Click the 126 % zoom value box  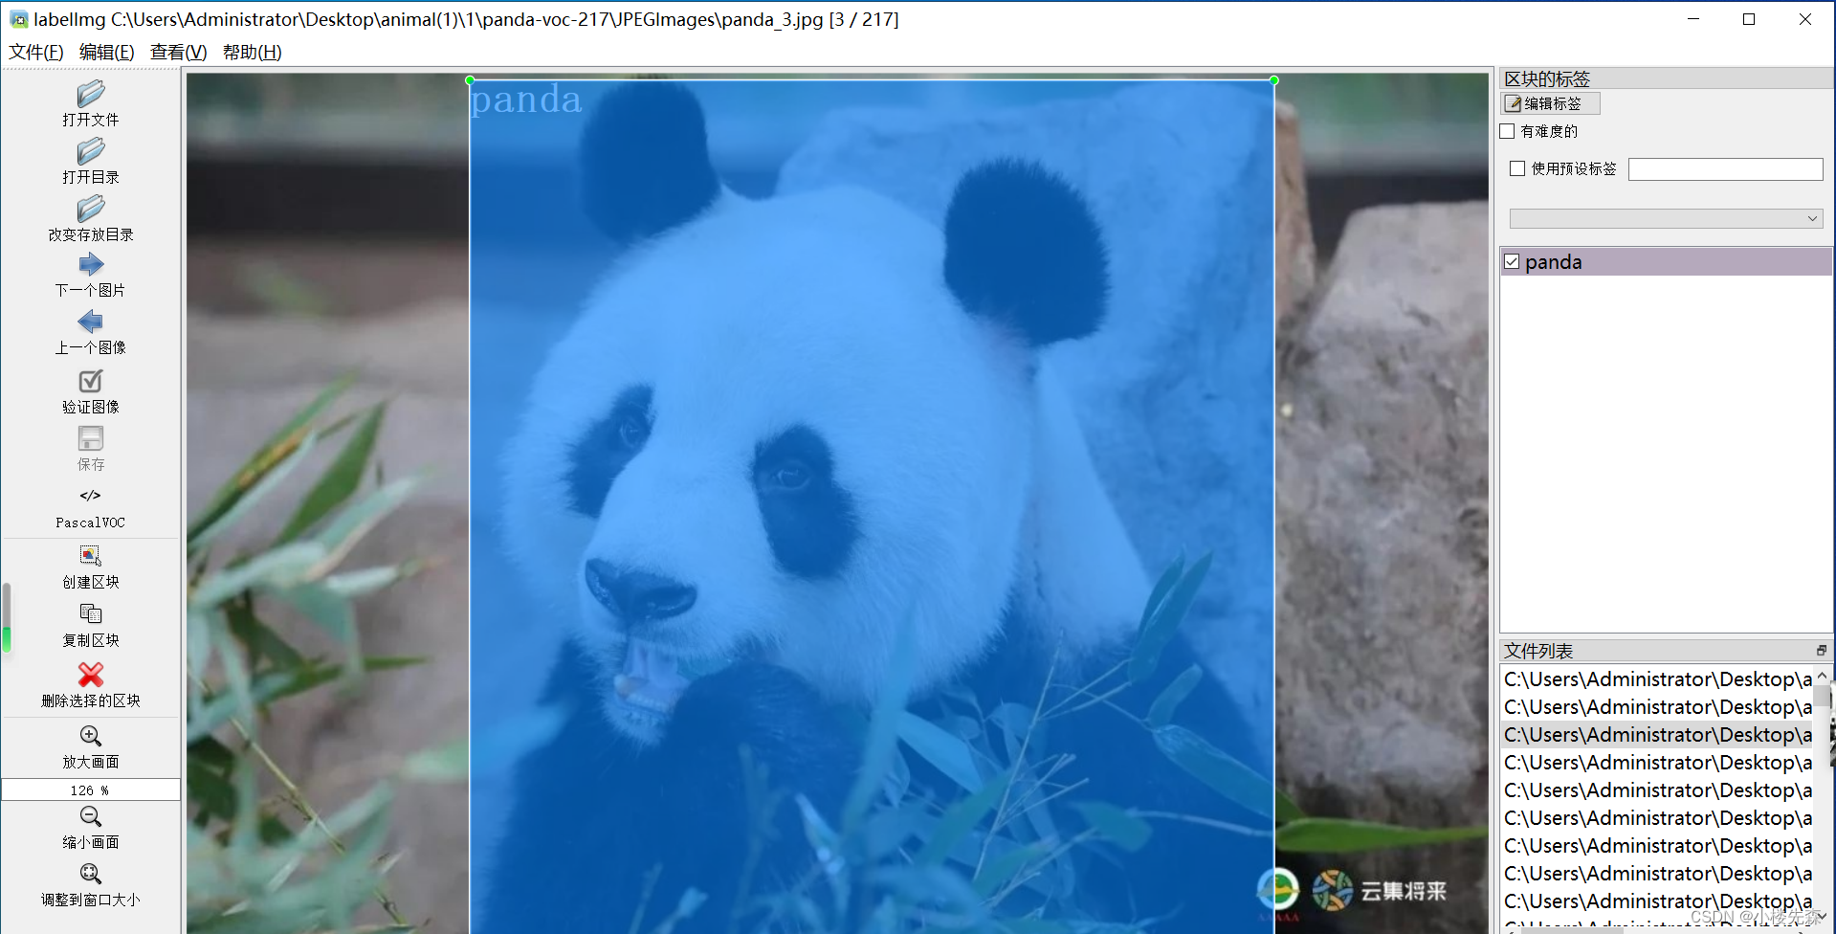point(91,789)
